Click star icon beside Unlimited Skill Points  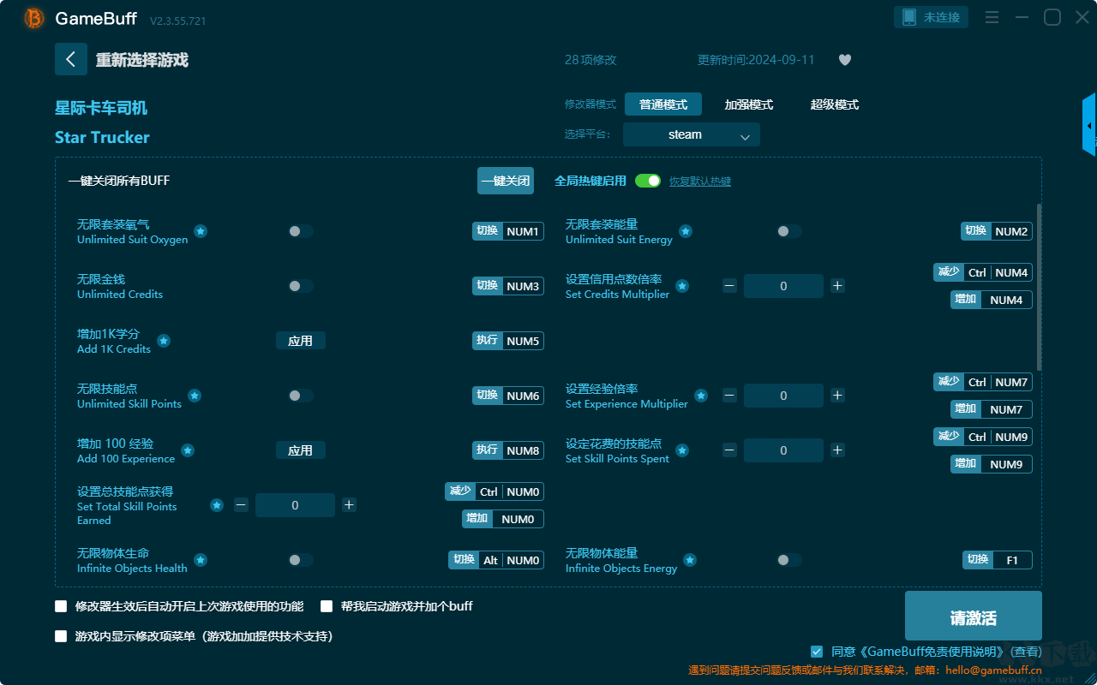tap(195, 396)
